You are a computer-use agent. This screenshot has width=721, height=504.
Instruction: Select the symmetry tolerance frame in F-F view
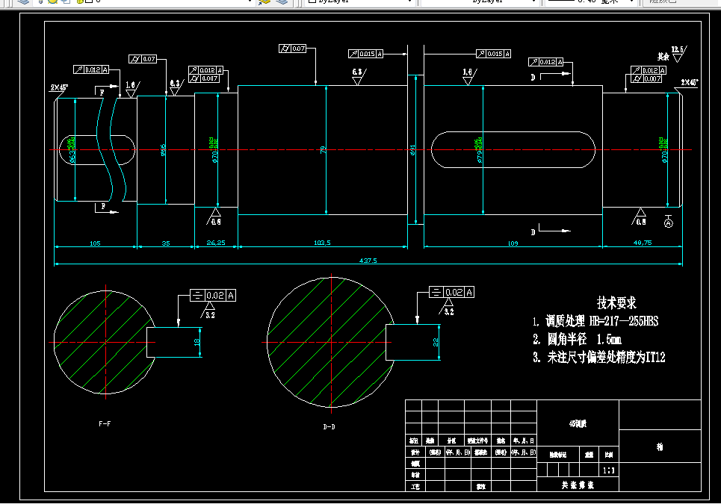[213, 296]
